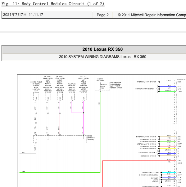The height and width of the screenshot is (187, 186).
Task: Click the 2010 Lexus RX 350 heading
Action: (102, 49)
